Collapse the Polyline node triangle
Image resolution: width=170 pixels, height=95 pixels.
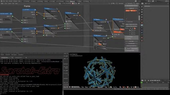[x=95, y=20]
